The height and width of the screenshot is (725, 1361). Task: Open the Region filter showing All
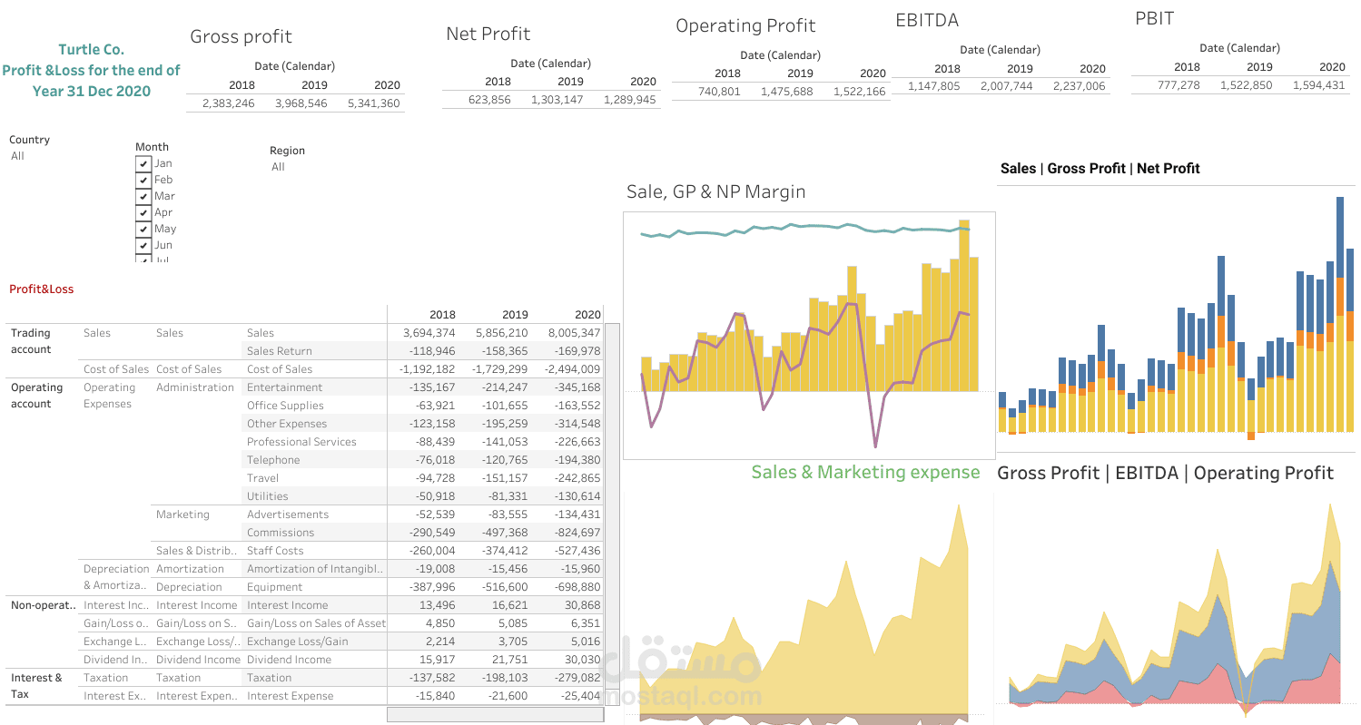tap(278, 166)
